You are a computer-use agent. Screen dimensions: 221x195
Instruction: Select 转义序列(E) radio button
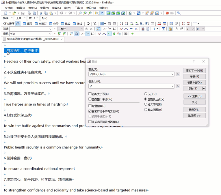[146, 104]
